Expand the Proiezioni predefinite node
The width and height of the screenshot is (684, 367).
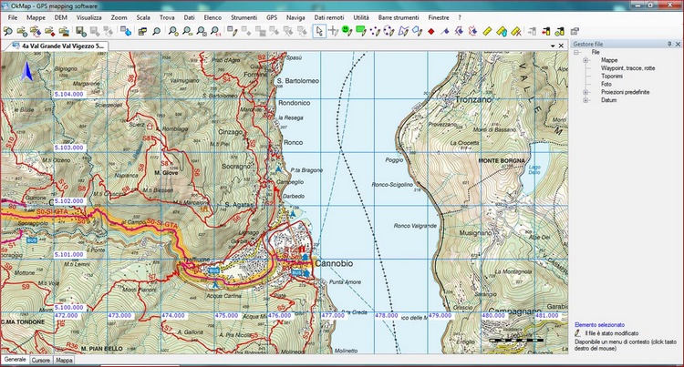point(586,92)
